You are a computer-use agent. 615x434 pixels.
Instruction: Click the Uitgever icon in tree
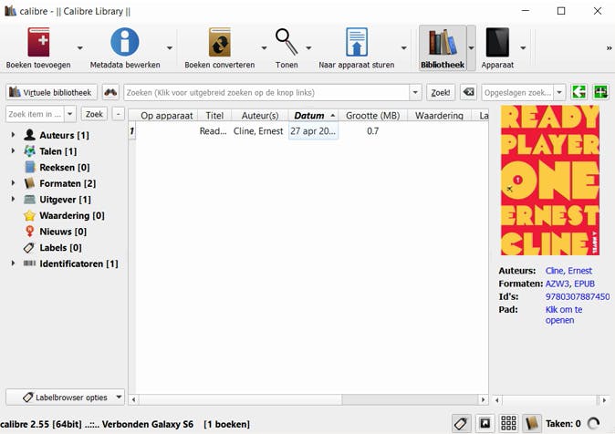click(29, 199)
